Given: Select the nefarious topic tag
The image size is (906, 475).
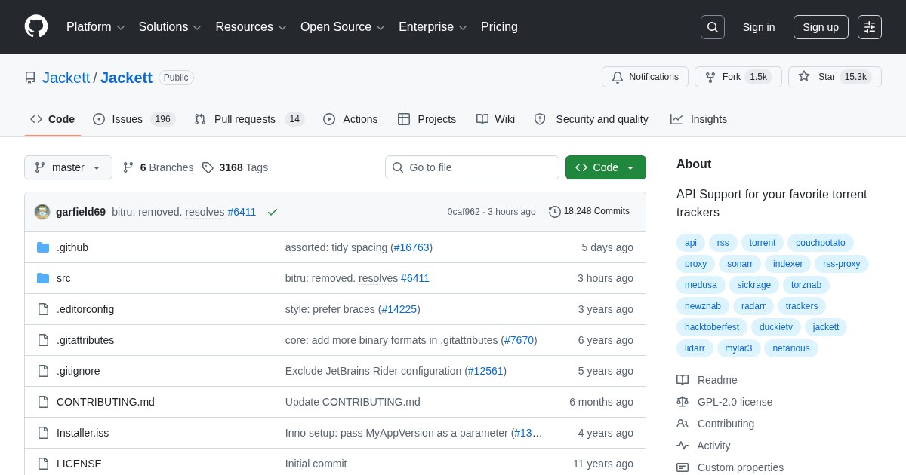Looking at the screenshot, I should [791, 348].
